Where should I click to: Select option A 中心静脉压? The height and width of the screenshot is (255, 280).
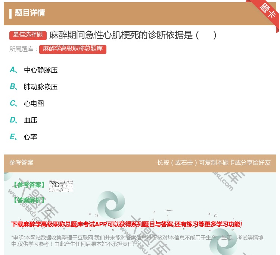click(34, 70)
